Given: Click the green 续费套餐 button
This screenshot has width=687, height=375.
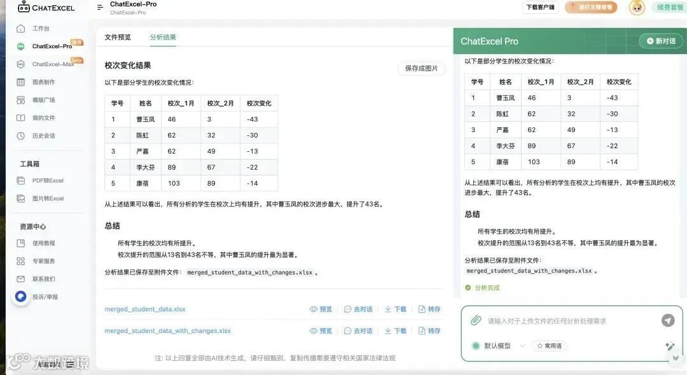Looking at the screenshot, I should pyautogui.click(x=669, y=8).
